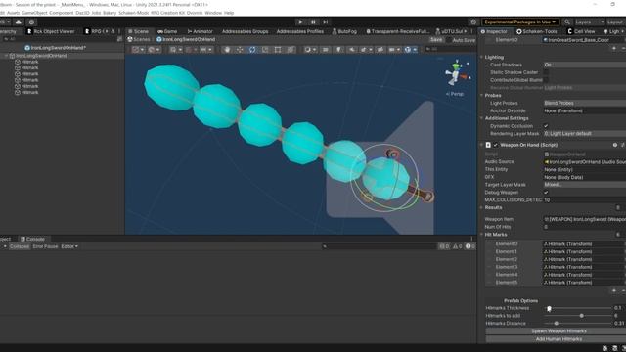Select the combined Transform tool

(x=291, y=50)
